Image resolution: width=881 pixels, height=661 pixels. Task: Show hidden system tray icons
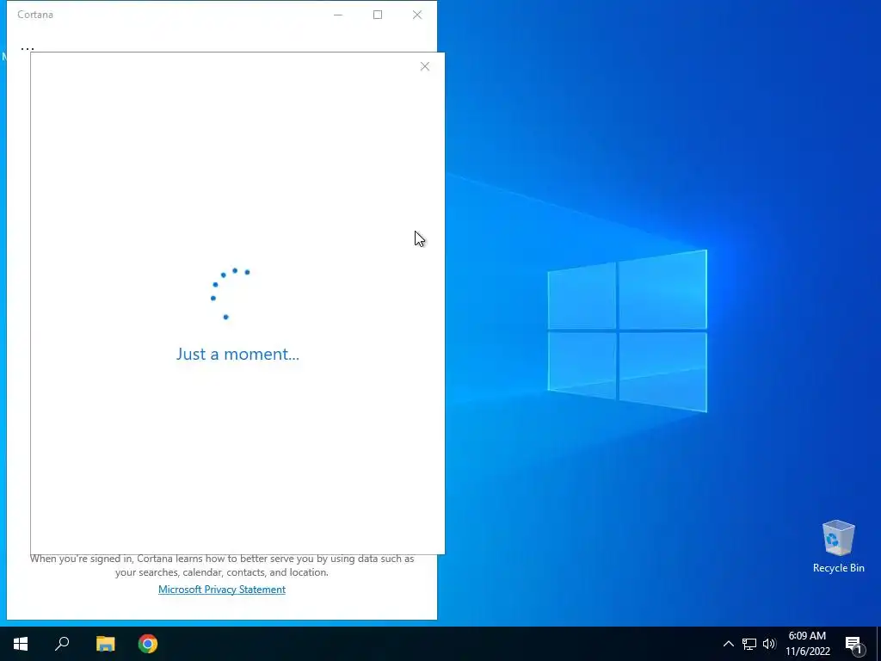pos(728,644)
